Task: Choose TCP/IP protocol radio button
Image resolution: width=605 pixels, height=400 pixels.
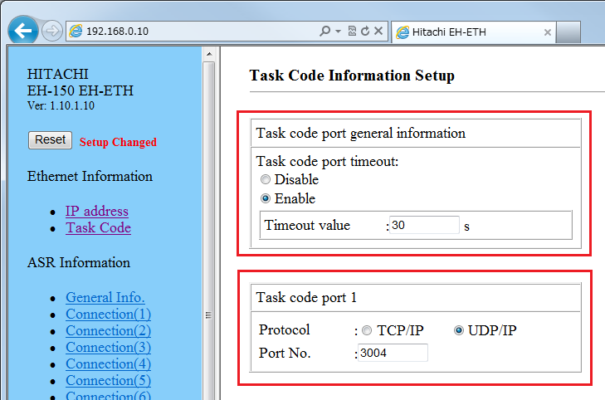Action: coord(367,330)
